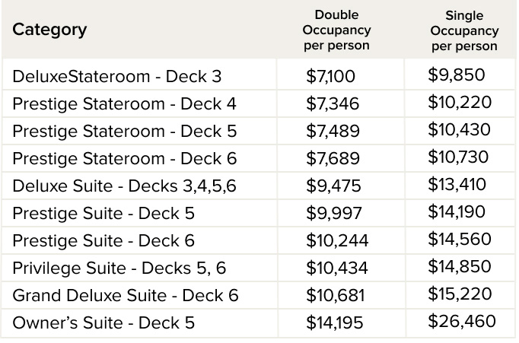Click the $15,220 Grand Deluxe Suite price
519x343 pixels.
[460, 294]
